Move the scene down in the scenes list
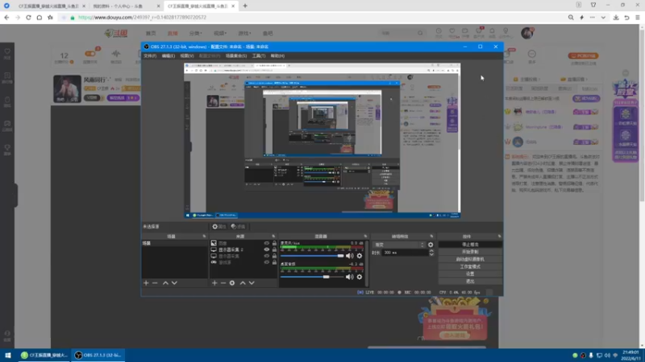The height and width of the screenshot is (362, 645). coord(174,283)
